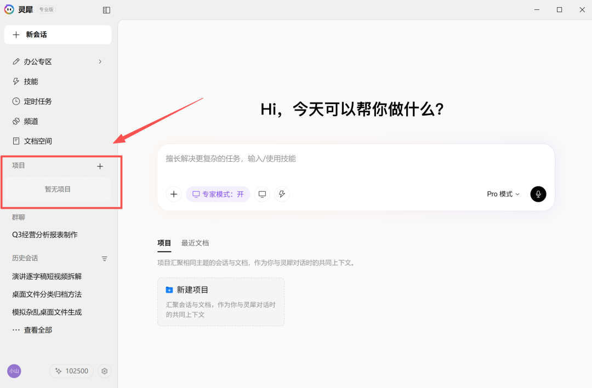
Task: Open the Pro 模式 dropdown
Action: click(x=503, y=194)
